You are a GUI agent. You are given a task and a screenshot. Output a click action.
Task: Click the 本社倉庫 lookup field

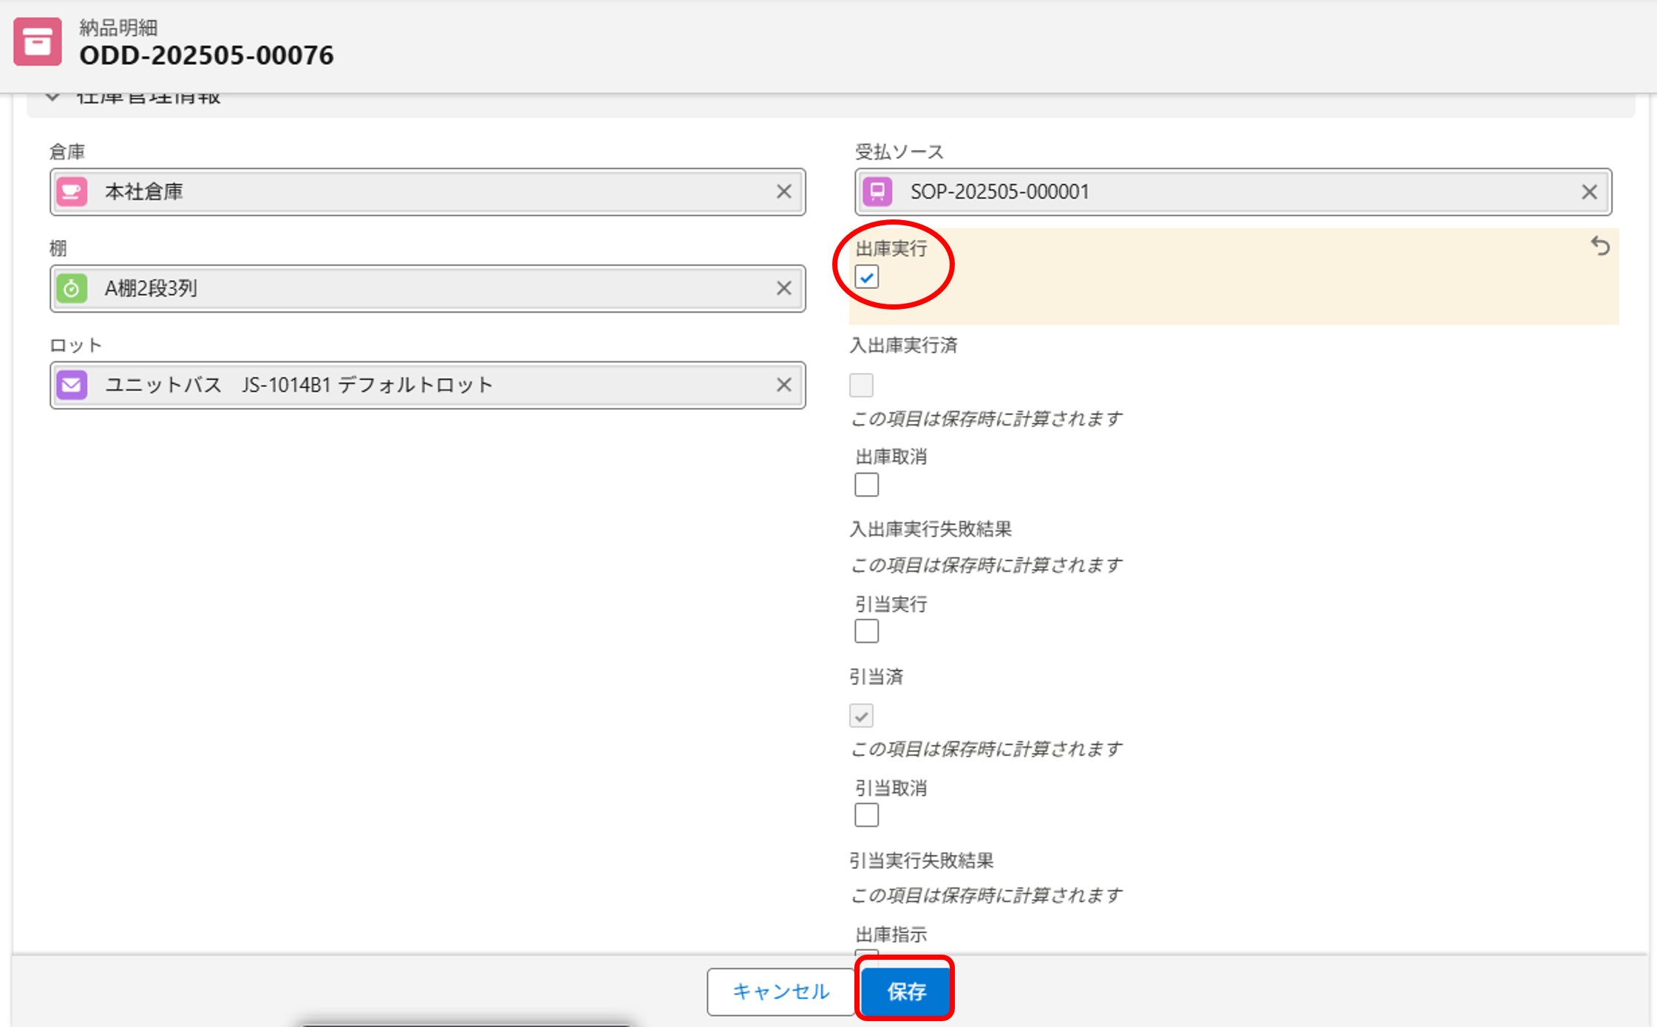click(428, 192)
